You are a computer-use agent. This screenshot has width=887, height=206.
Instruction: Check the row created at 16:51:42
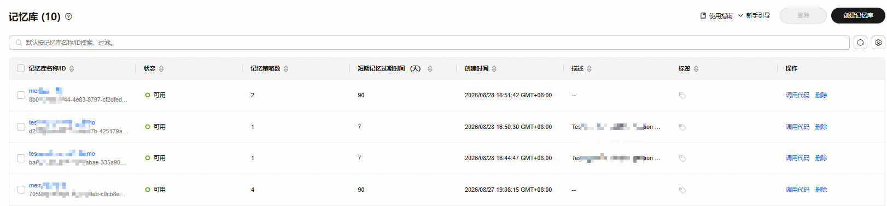click(21, 95)
